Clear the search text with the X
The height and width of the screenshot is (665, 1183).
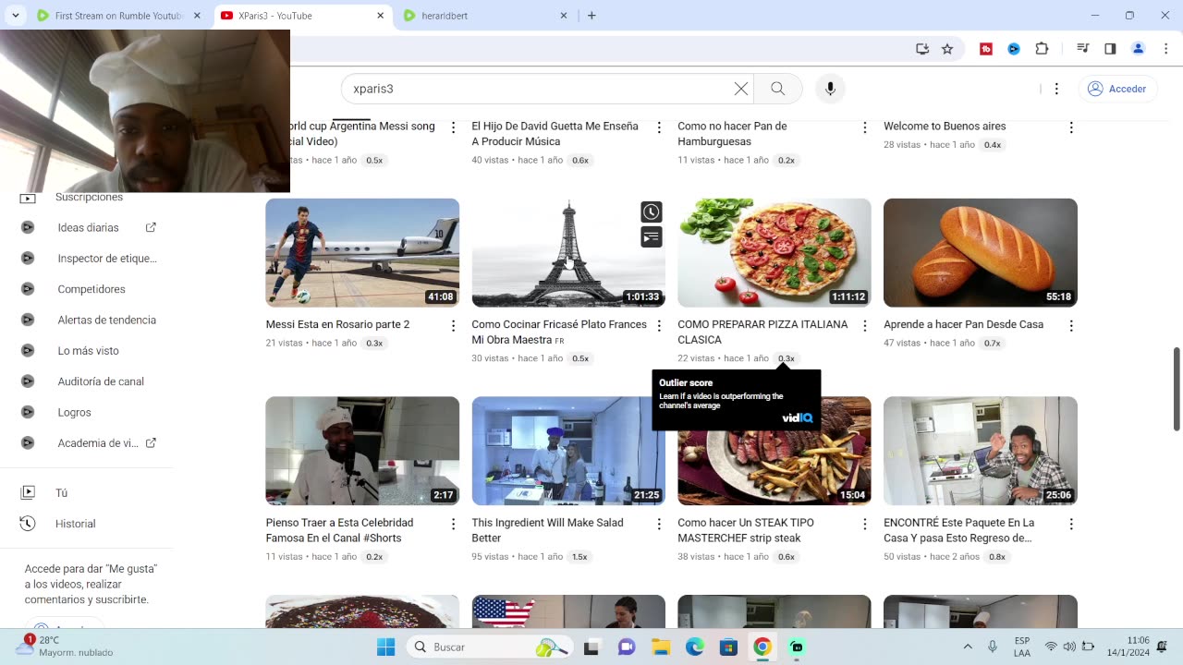[741, 89]
